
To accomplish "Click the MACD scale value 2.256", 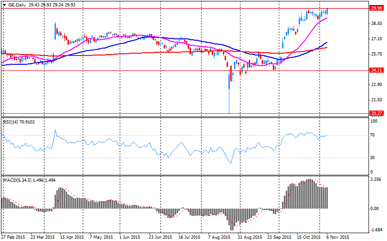I will coord(376,179).
